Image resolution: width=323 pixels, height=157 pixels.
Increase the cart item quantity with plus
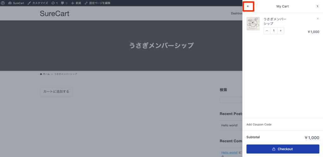tap(280, 31)
